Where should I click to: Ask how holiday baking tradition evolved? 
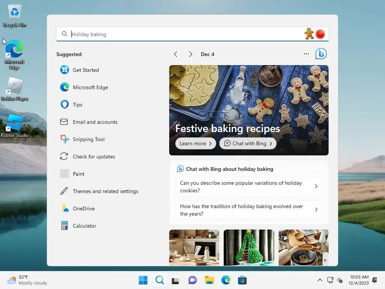pos(249,210)
